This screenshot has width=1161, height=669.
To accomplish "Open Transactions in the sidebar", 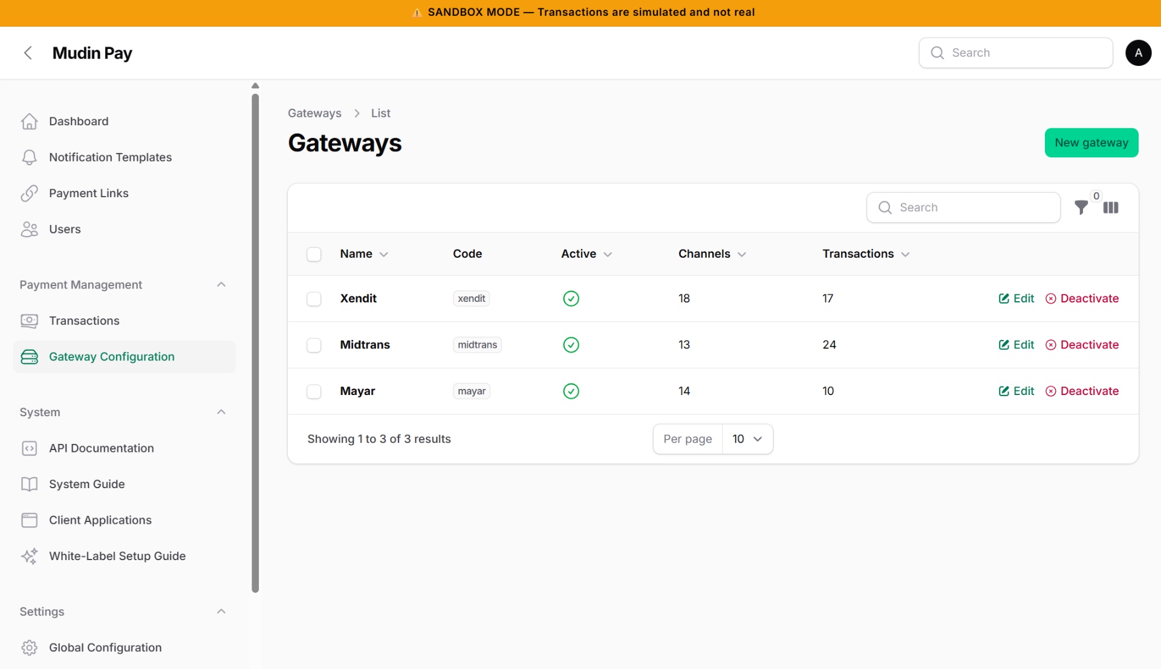I will [x=125, y=321].
